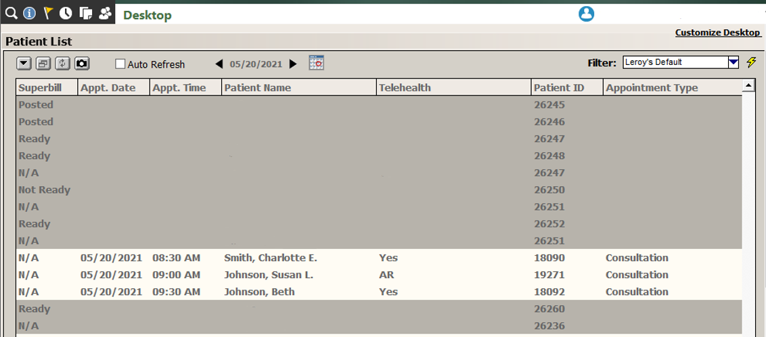Viewport: 766px width, 337px height.
Task: Click the 09:00 AM appointment time
Action: [x=177, y=275]
